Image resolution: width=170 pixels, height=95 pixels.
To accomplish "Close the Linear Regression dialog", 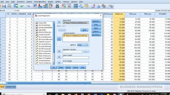I will coord(101,16).
